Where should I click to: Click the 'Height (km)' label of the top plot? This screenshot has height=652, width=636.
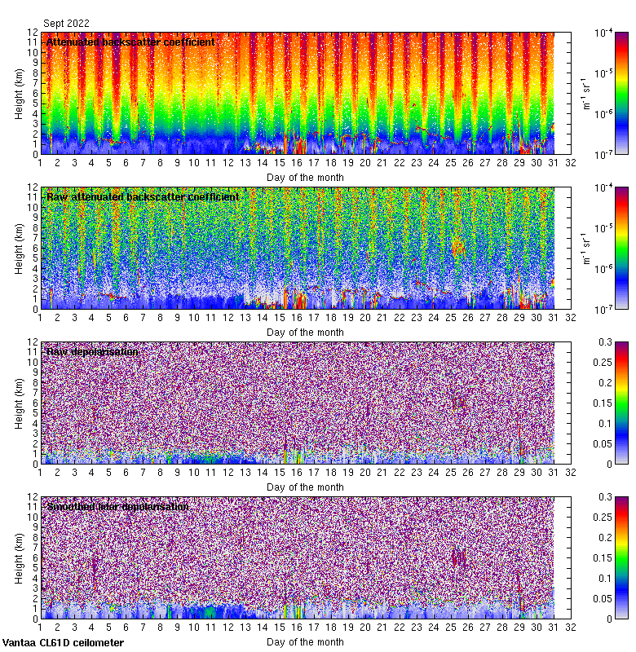point(20,93)
